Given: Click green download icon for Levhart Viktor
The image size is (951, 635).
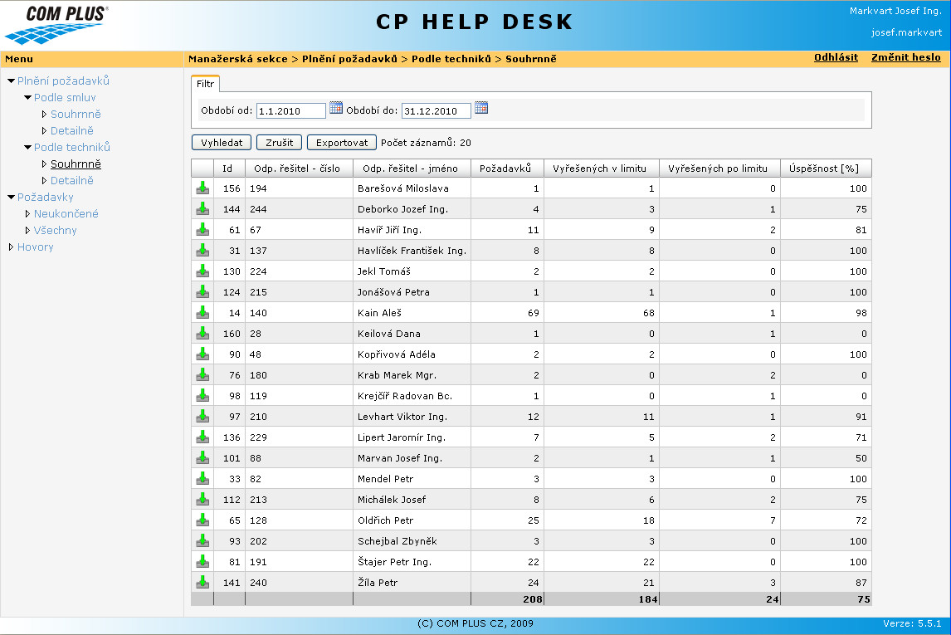Looking at the screenshot, I should pyautogui.click(x=202, y=416).
